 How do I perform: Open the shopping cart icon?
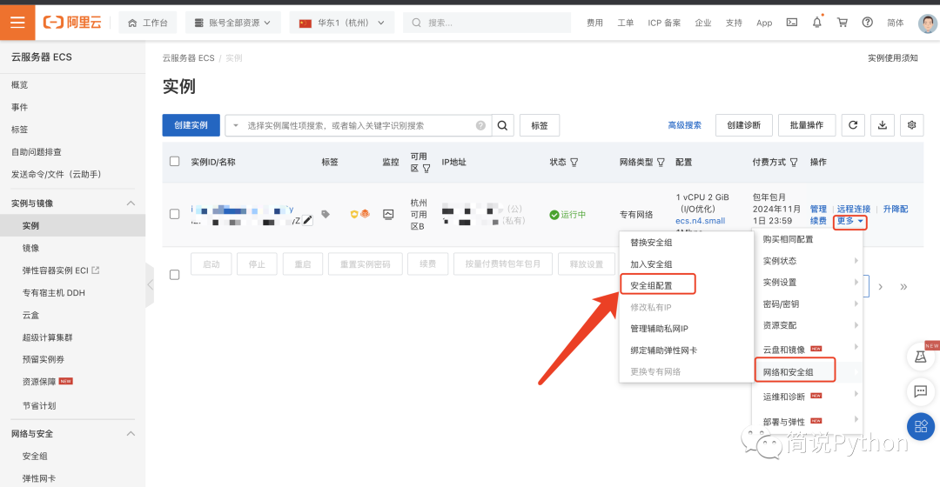pyautogui.click(x=843, y=23)
